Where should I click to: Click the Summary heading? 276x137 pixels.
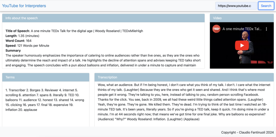pos(13,51)
